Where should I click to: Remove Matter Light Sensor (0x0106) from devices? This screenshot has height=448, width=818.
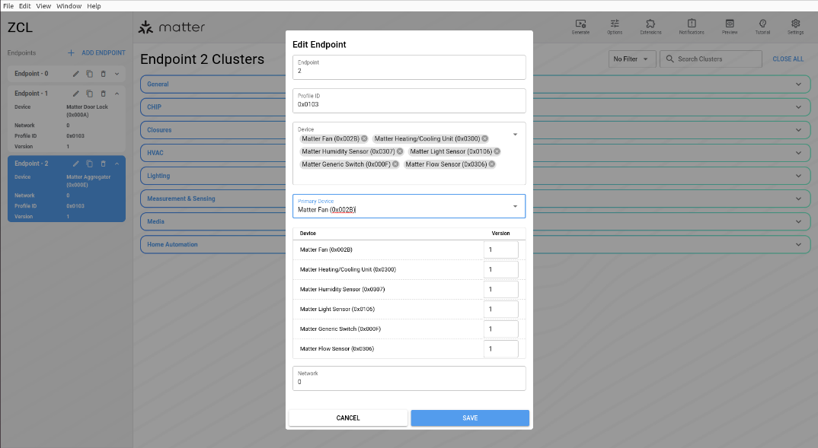point(497,151)
